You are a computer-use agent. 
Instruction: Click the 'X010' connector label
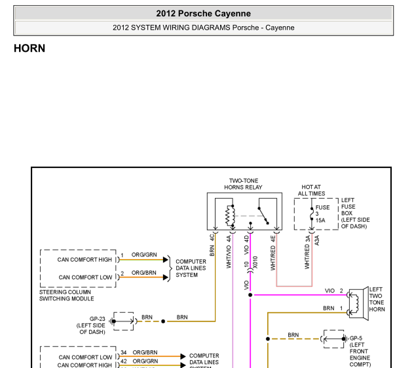[x=255, y=262]
